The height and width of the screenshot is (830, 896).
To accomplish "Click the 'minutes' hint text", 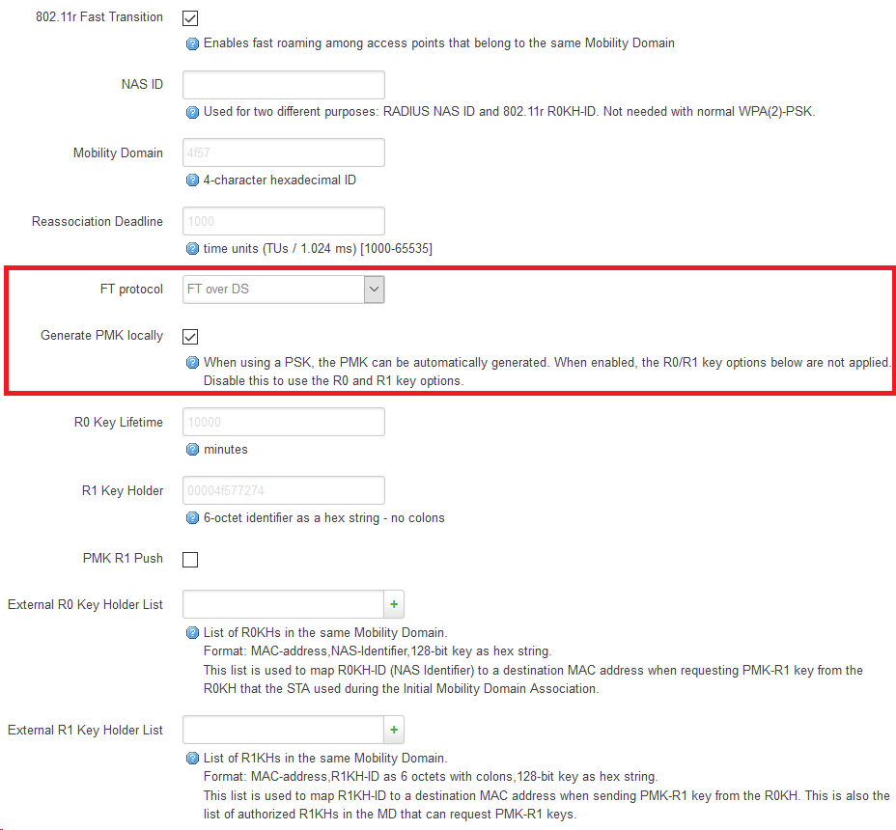I will point(226,450).
